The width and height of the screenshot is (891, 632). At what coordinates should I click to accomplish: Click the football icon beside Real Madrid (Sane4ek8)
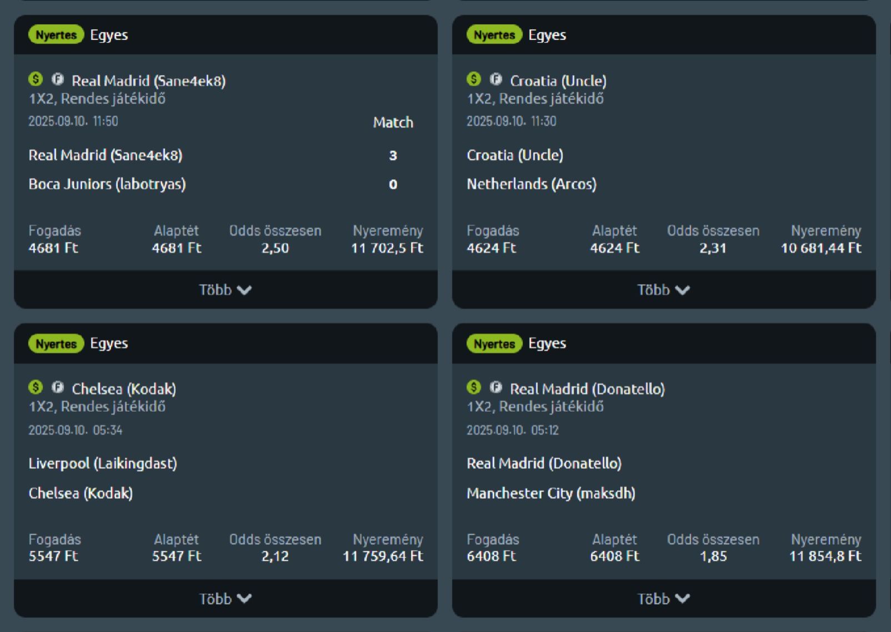point(58,79)
